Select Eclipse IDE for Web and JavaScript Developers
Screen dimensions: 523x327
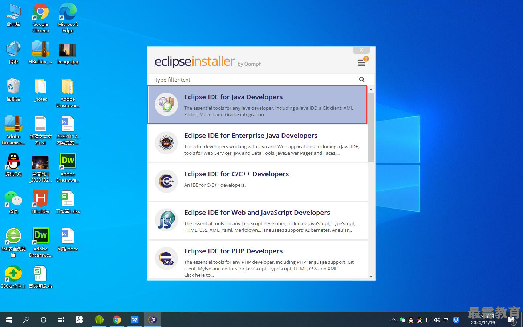pyautogui.click(x=258, y=221)
